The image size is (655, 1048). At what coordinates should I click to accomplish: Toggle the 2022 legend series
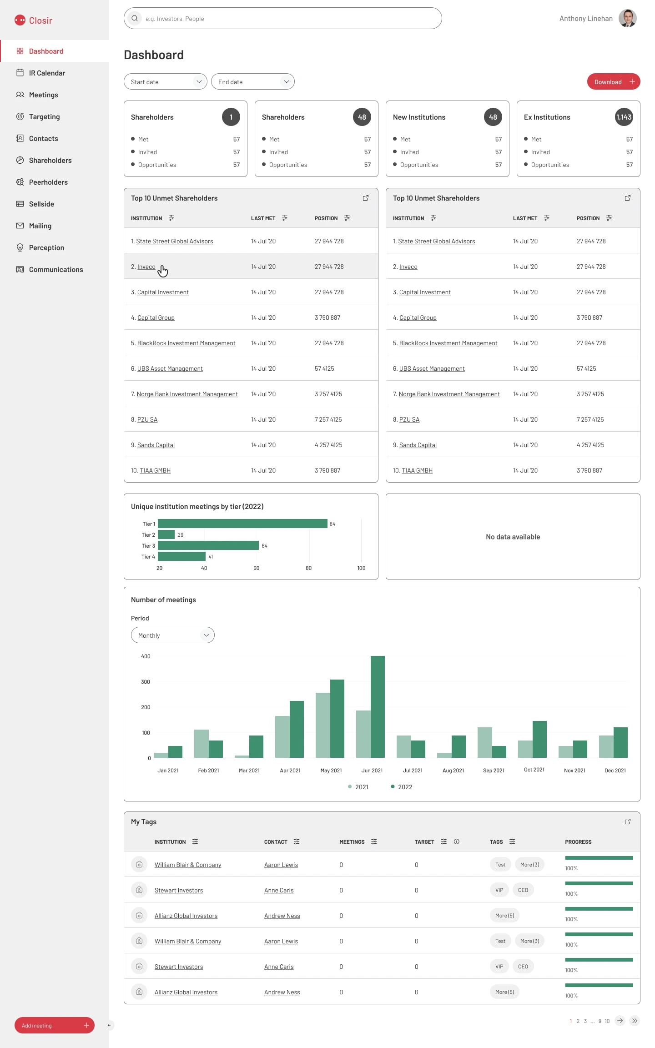tap(402, 787)
